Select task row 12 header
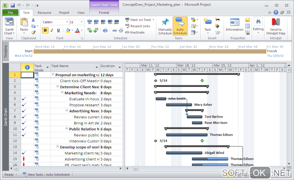Image resolution: width=294 pixels, height=180 pixels. [x=15, y=141]
